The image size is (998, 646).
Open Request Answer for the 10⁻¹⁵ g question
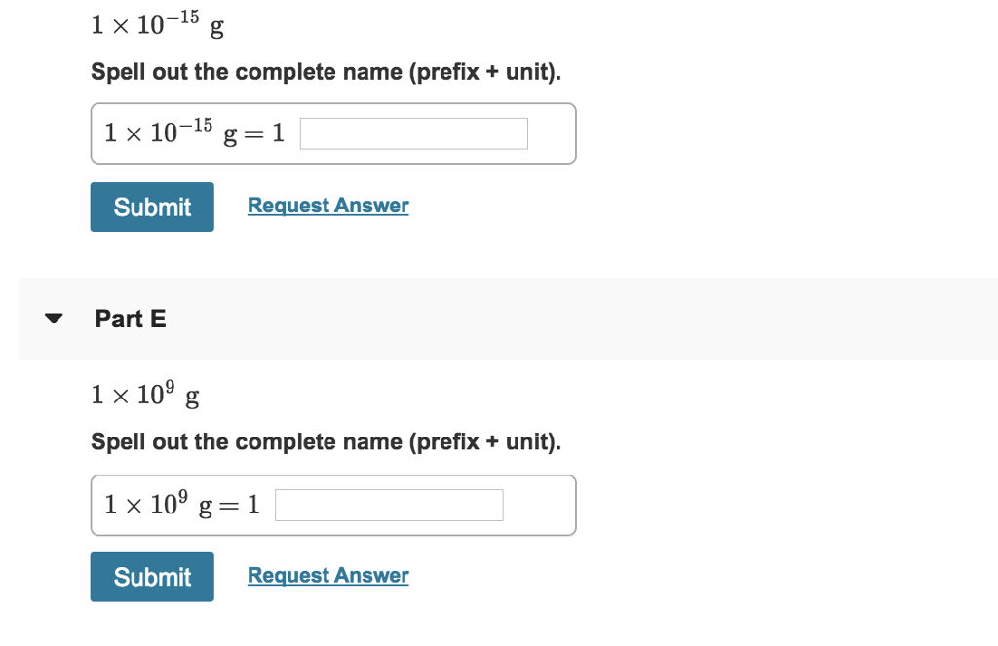pyautogui.click(x=327, y=205)
